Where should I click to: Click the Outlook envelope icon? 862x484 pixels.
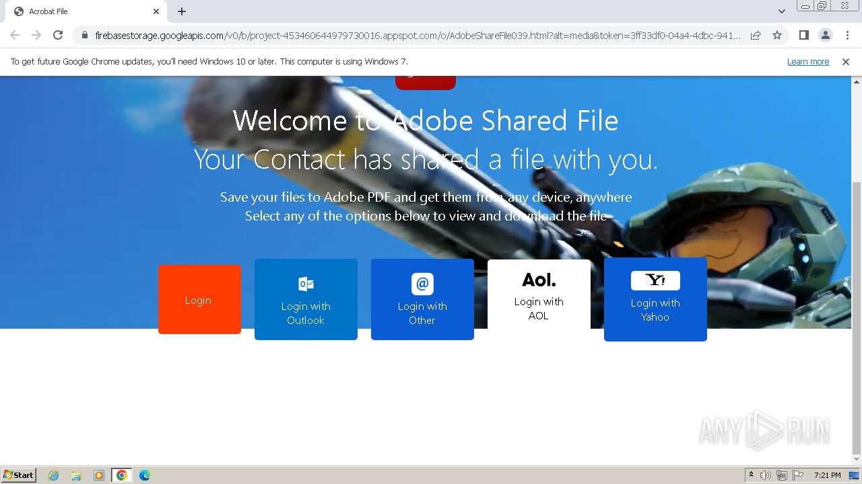(x=306, y=284)
